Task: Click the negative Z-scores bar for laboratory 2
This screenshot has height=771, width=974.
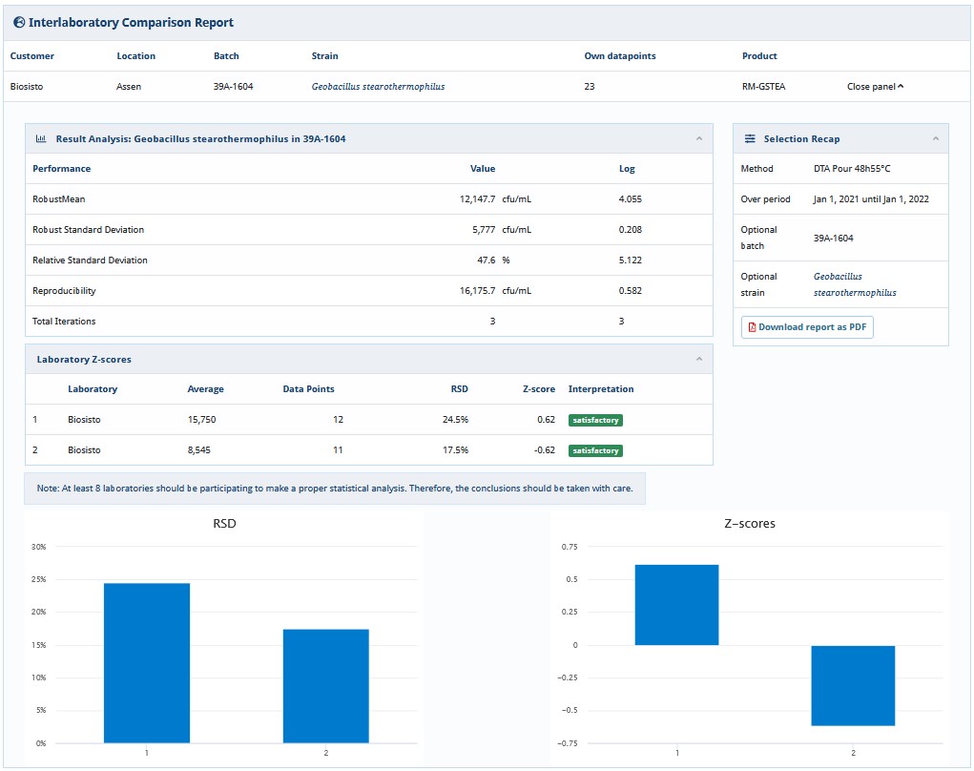Action: (x=853, y=685)
